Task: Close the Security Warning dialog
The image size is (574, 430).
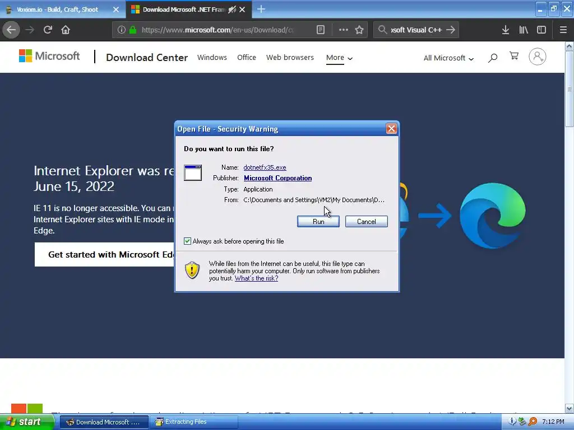Action: point(391,128)
